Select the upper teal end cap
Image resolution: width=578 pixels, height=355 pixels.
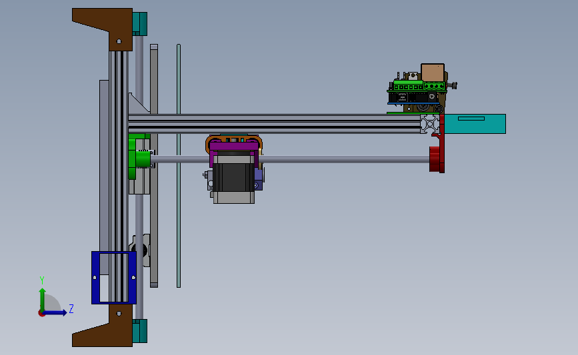coord(140,24)
